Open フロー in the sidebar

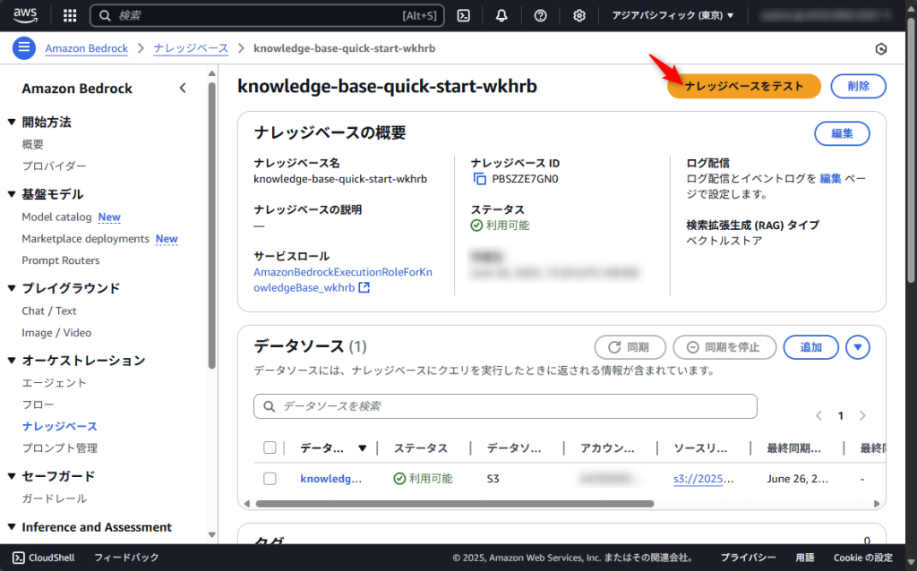click(x=38, y=405)
